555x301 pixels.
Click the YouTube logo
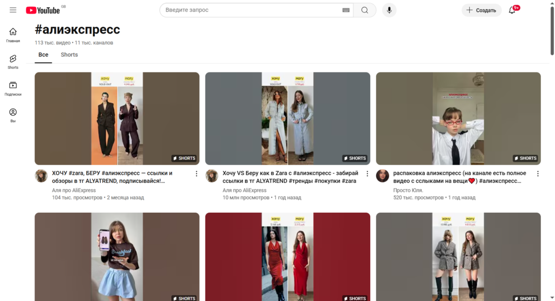pos(43,10)
